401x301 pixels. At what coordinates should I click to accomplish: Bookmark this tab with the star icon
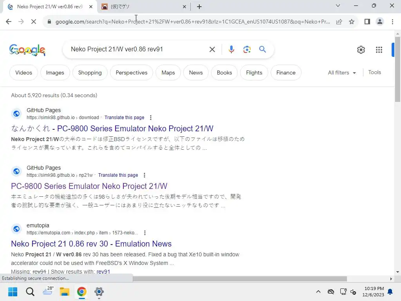click(352, 22)
